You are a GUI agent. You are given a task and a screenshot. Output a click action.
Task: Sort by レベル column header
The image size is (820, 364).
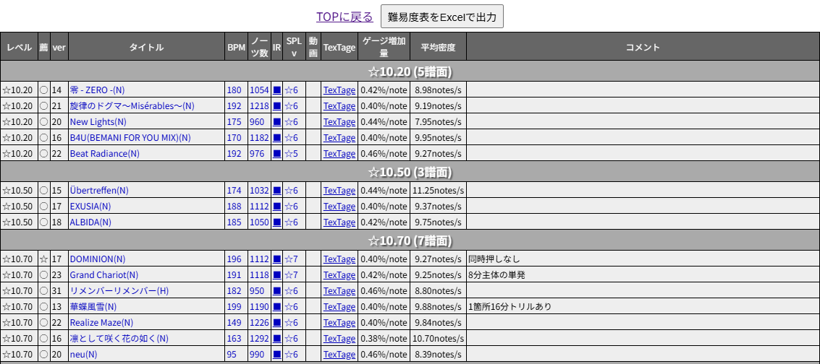19,48
